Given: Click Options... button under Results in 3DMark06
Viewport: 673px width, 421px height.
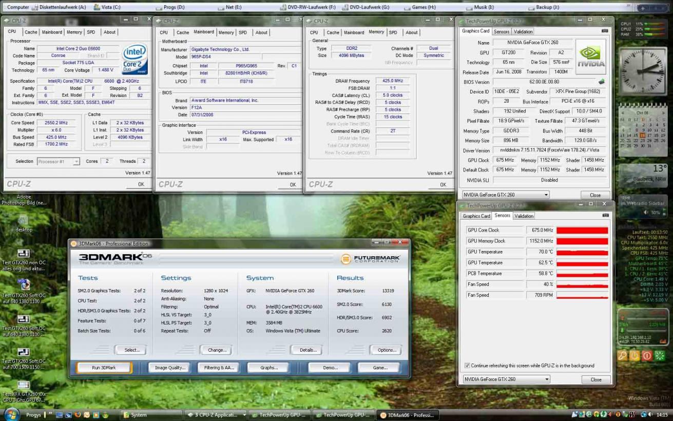Looking at the screenshot, I should 387,350.
